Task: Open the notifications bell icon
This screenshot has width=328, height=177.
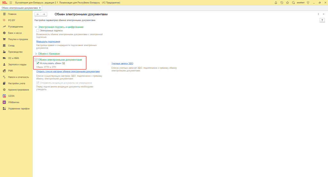Action: coord(276,3)
